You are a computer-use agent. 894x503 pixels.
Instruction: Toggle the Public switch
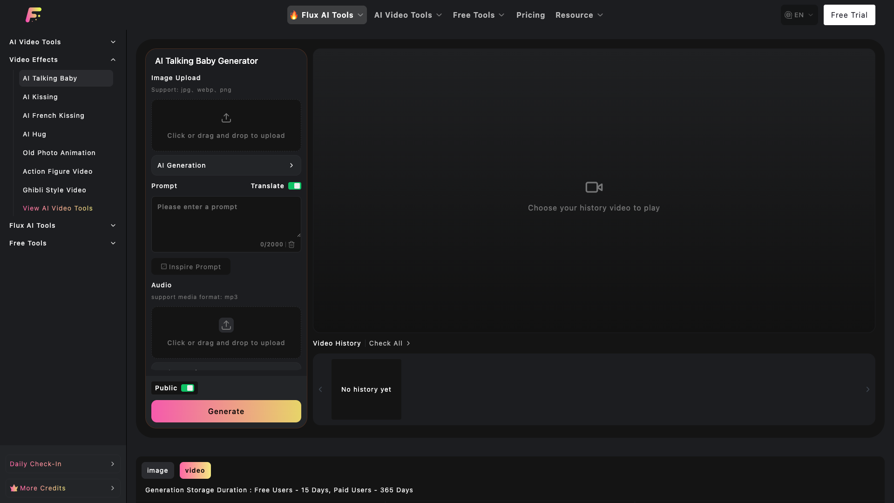pyautogui.click(x=188, y=388)
